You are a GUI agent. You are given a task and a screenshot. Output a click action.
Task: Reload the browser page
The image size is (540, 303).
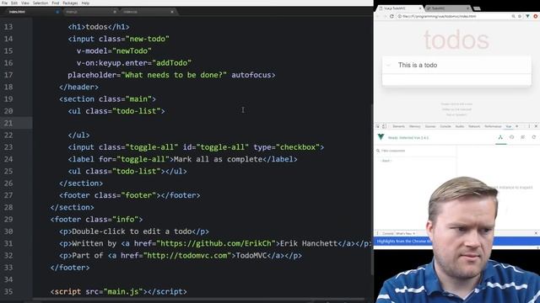point(391,16)
